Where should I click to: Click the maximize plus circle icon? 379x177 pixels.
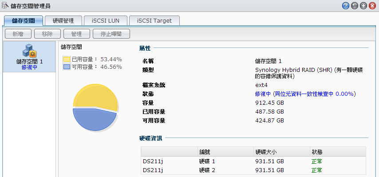coord(363,6)
